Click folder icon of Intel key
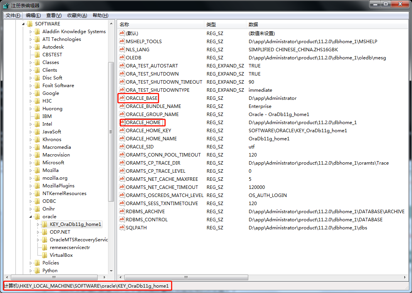The height and width of the screenshot is (293, 412). [x=37, y=124]
